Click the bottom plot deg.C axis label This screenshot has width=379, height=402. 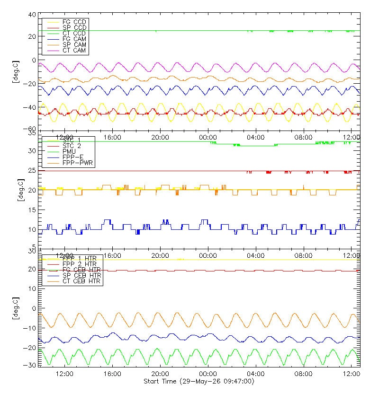[x=16, y=308]
